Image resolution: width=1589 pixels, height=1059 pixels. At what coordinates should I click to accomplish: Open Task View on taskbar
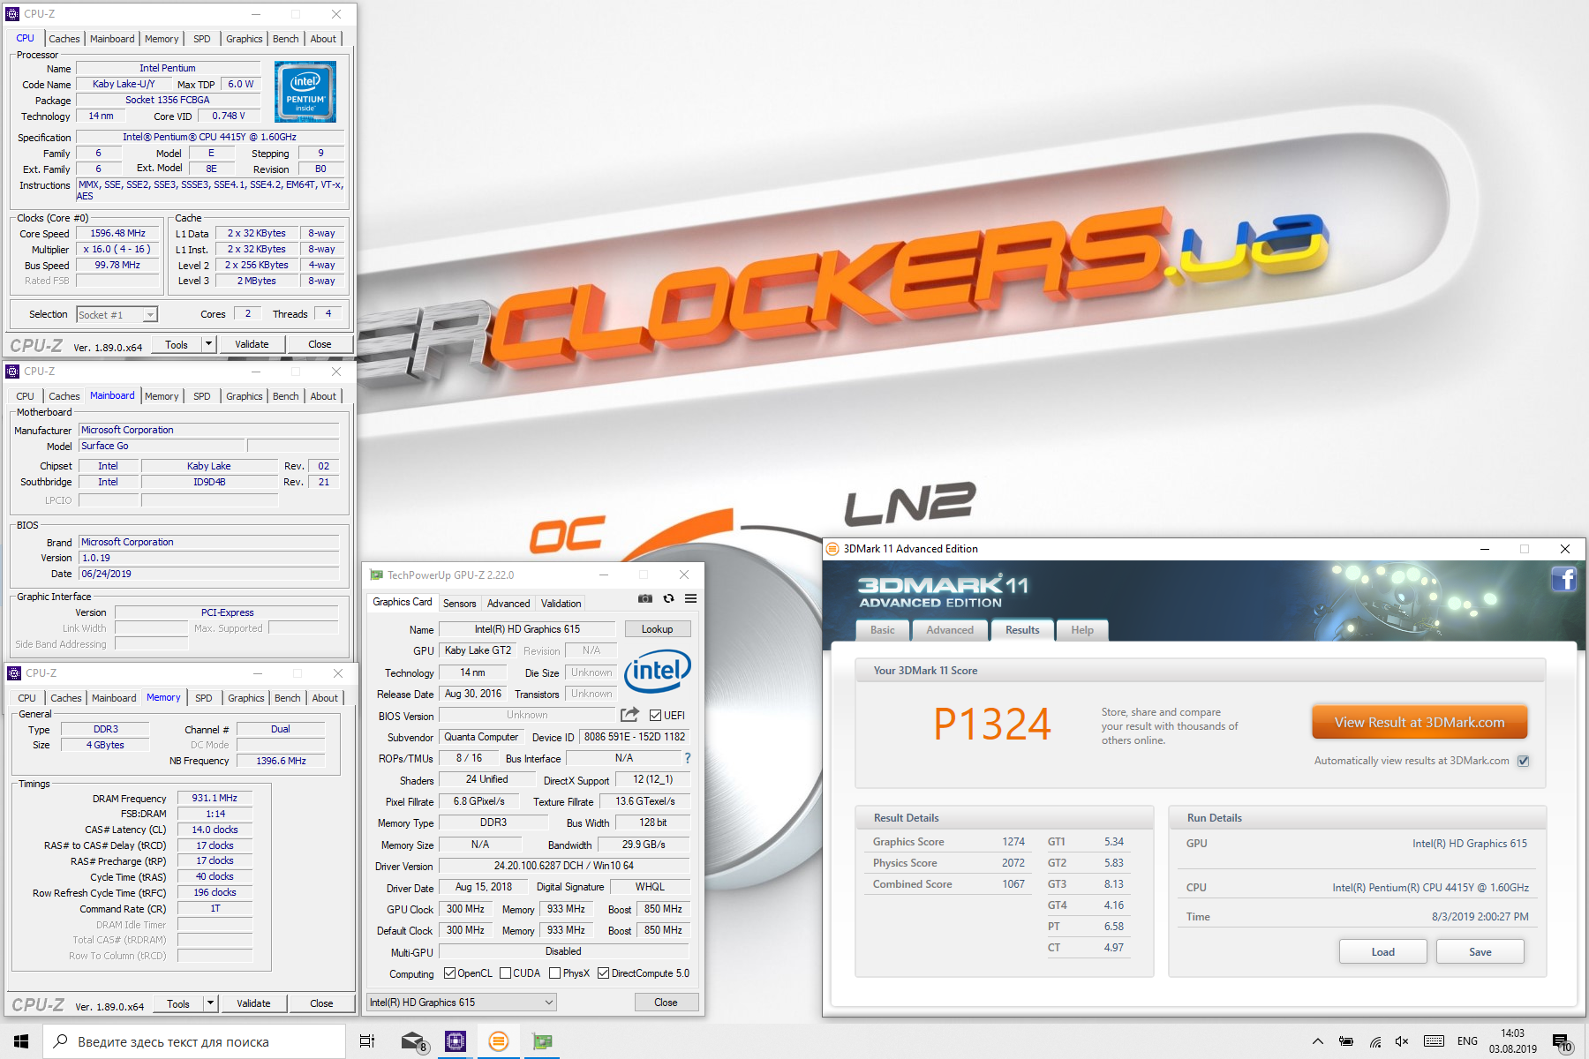coord(367,1041)
